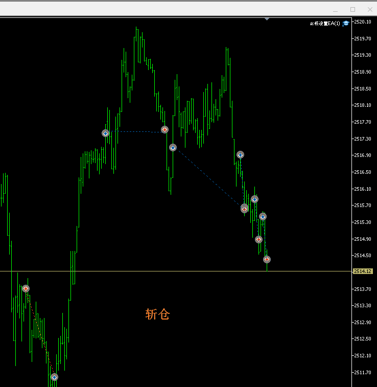Screen dimensions: 377x387
Task: Click the sell arrow marker near 2513.70
Action: coord(26,288)
